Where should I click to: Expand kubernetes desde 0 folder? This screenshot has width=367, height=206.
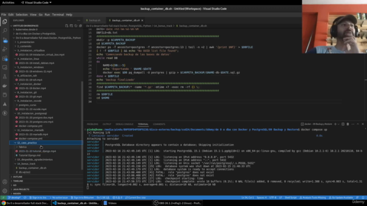click(x=26, y=29)
